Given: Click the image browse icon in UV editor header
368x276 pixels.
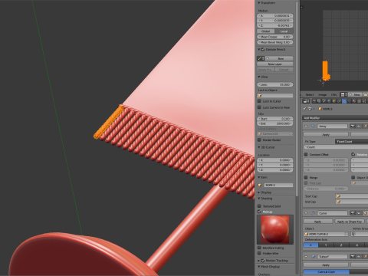Looking at the screenshot, I should tap(343, 94).
